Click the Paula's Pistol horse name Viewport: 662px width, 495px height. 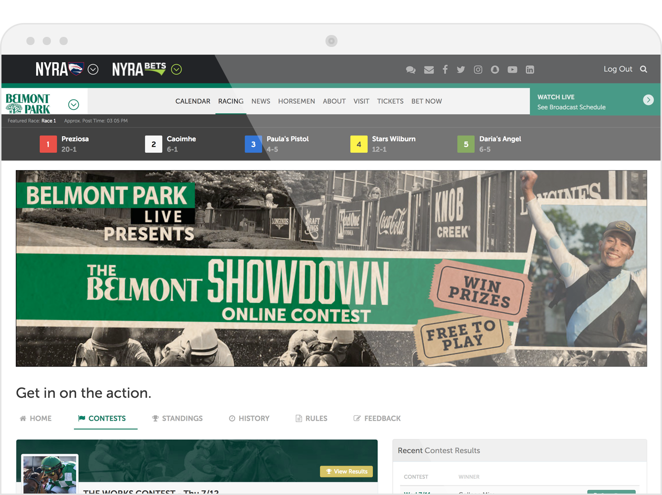[288, 139]
